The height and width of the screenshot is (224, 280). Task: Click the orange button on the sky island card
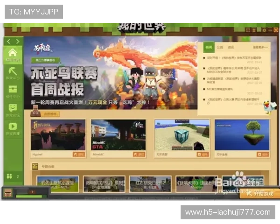263,154
